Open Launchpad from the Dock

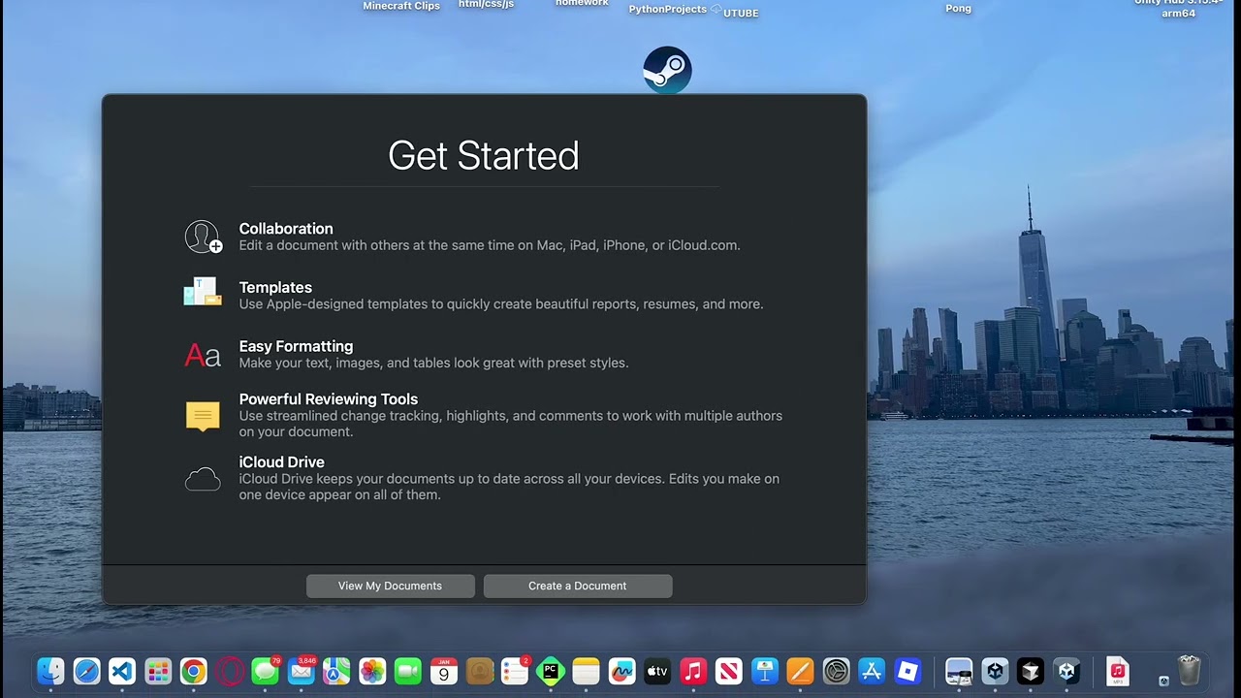[158, 671]
